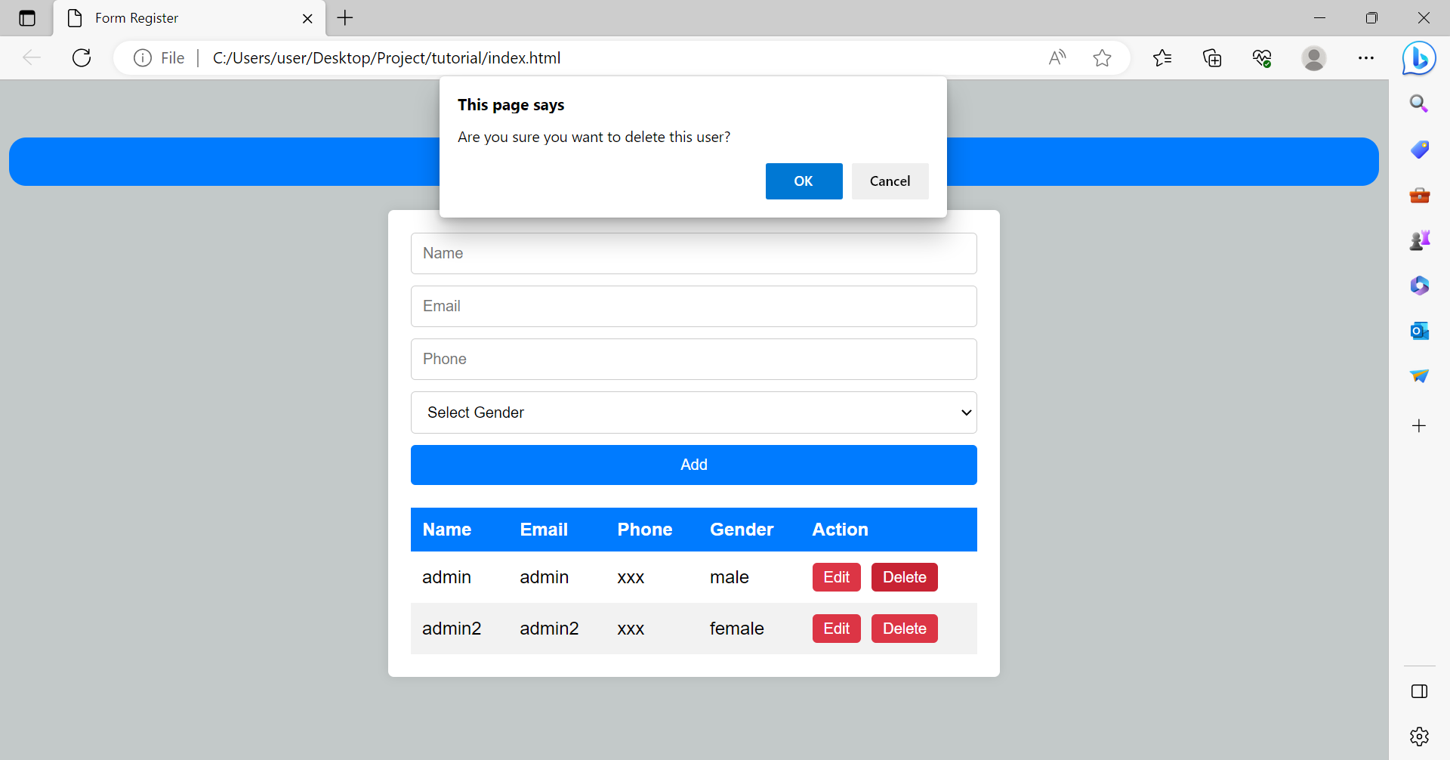Open sidebar Search
Image resolution: width=1450 pixels, height=760 pixels.
[x=1419, y=103]
